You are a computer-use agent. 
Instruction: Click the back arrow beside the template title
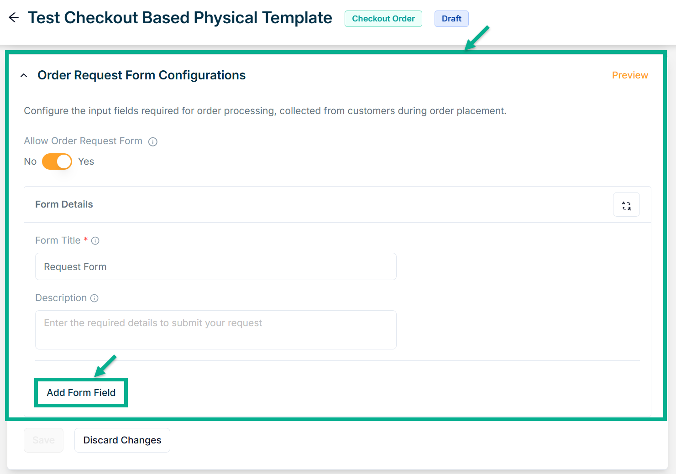click(14, 18)
